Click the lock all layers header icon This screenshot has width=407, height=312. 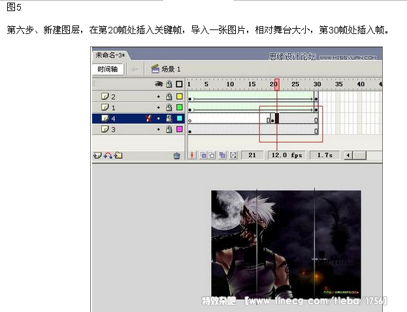click(169, 84)
